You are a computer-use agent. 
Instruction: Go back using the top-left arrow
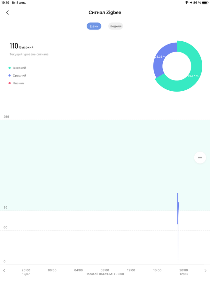[x=7, y=12]
